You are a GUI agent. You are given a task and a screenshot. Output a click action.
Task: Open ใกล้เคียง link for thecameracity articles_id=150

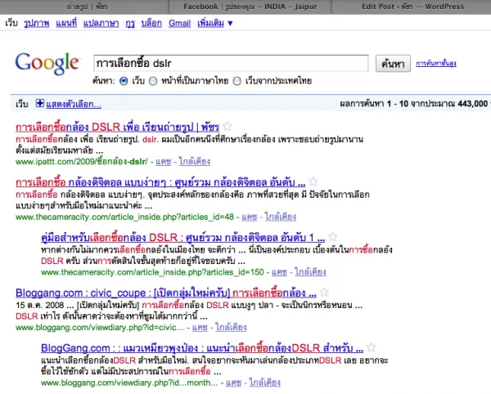(310, 272)
